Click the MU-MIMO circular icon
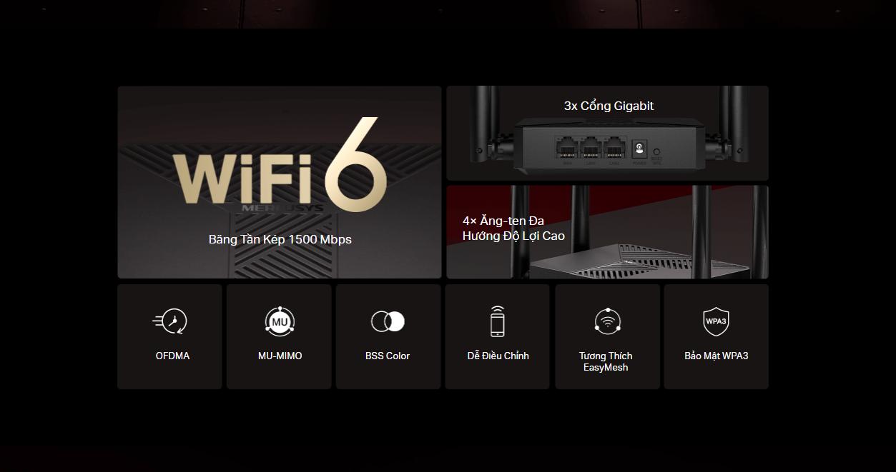Viewport: 896px width, 472px height. [x=280, y=321]
